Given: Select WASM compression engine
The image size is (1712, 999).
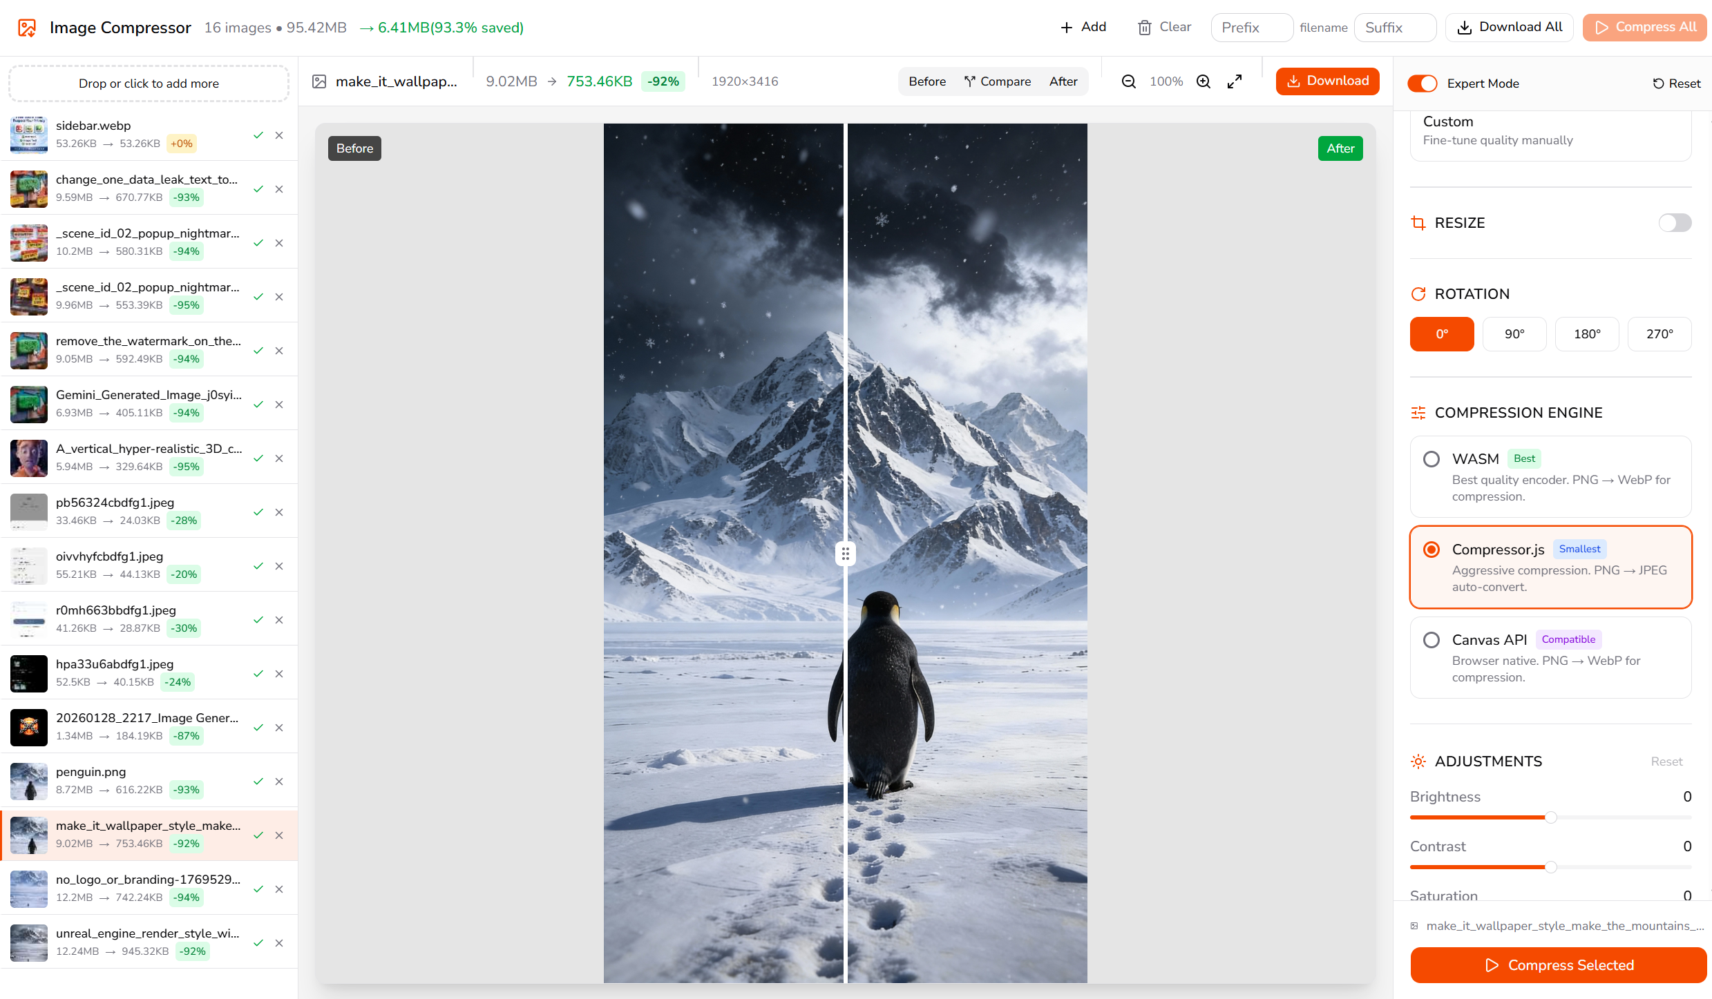Looking at the screenshot, I should tap(1550, 476).
